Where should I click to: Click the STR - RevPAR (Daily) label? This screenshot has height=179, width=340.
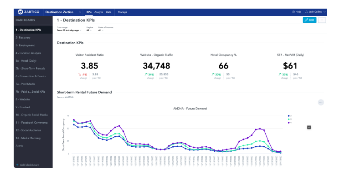click(290, 55)
